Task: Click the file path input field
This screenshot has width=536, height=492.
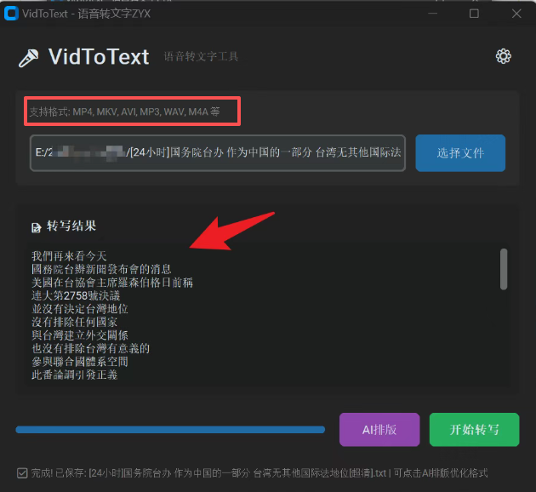Action: coord(218,153)
